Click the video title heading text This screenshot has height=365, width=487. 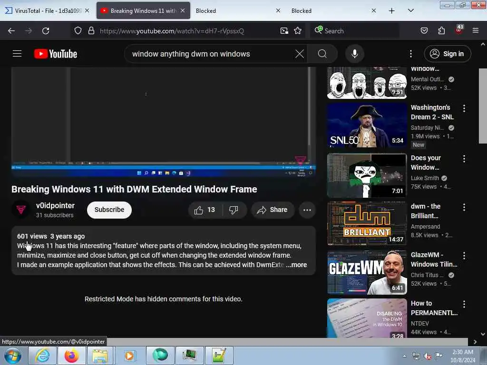pos(134,189)
